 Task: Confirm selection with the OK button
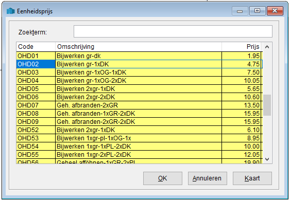click(x=163, y=178)
